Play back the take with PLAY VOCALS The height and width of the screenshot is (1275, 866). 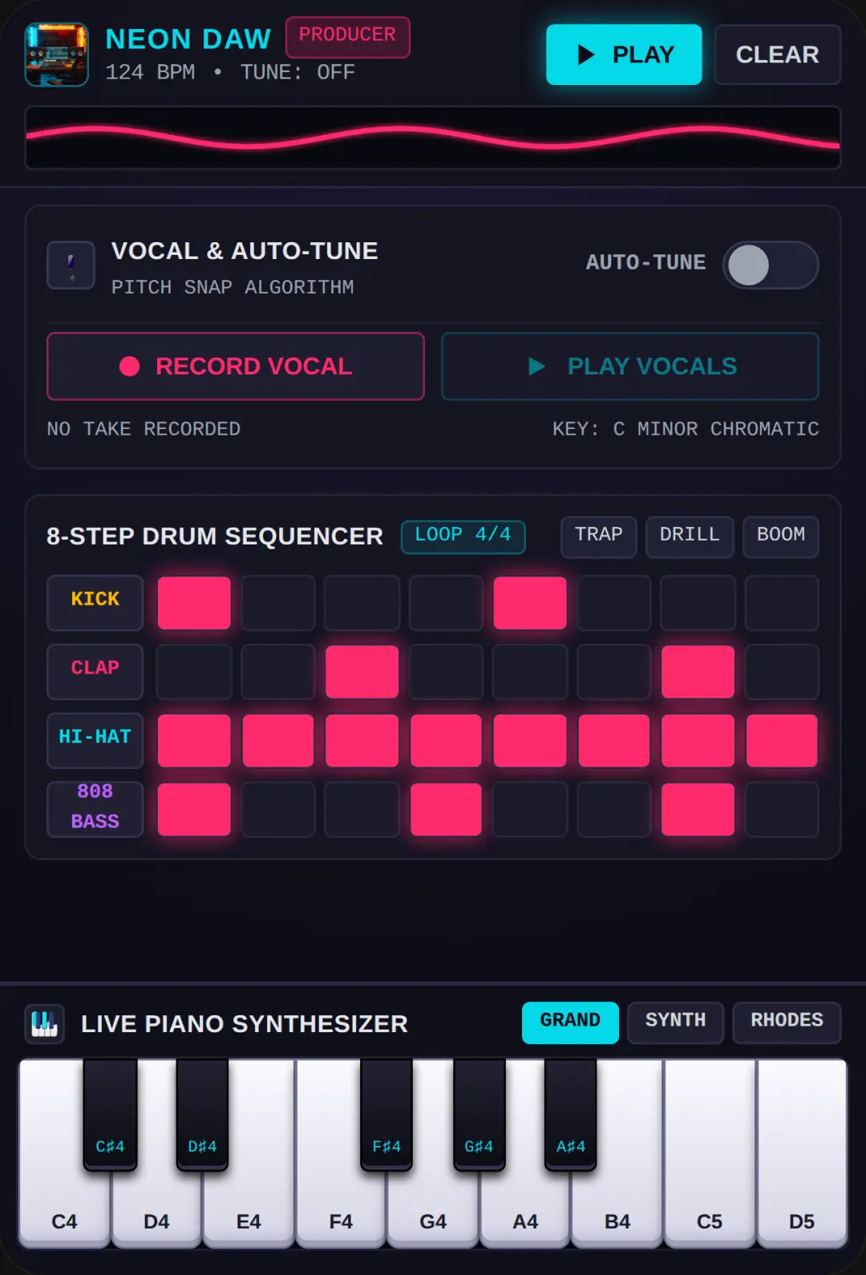pos(629,366)
